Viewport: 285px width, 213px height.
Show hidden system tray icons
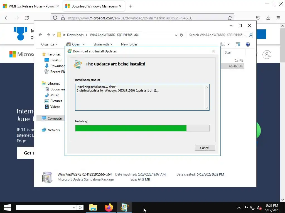point(239,208)
